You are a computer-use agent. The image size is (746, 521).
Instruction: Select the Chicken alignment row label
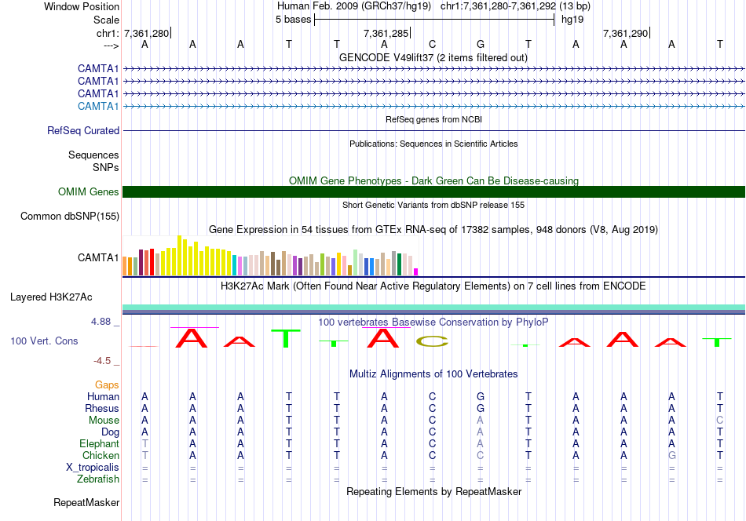pyautogui.click(x=101, y=455)
